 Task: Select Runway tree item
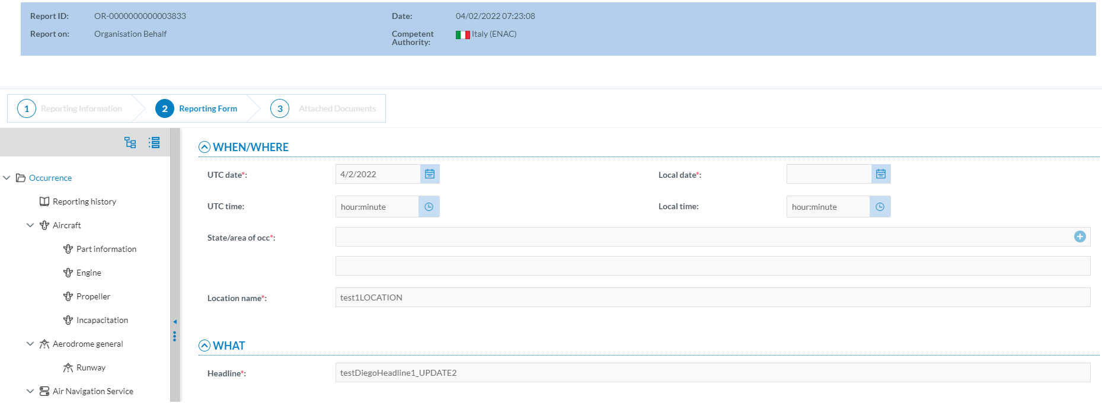tap(91, 368)
